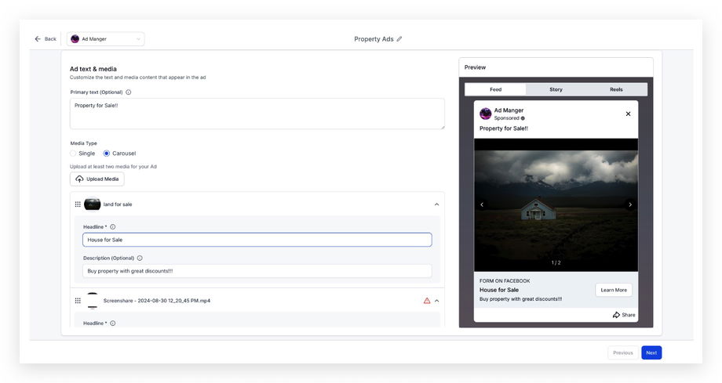Click the Screenshare mp4 file name

pyautogui.click(x=156, y=301)
